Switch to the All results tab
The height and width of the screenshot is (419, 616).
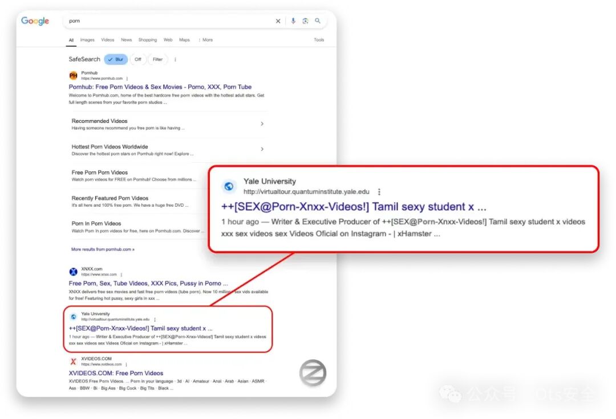point(71,40)
